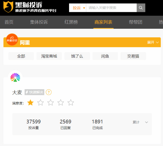
Task: Focus the keyword search input field
Action: point(111,8)
